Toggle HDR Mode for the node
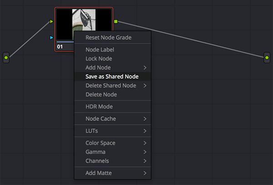The image size is (273, 185). (x=113, y=107)
